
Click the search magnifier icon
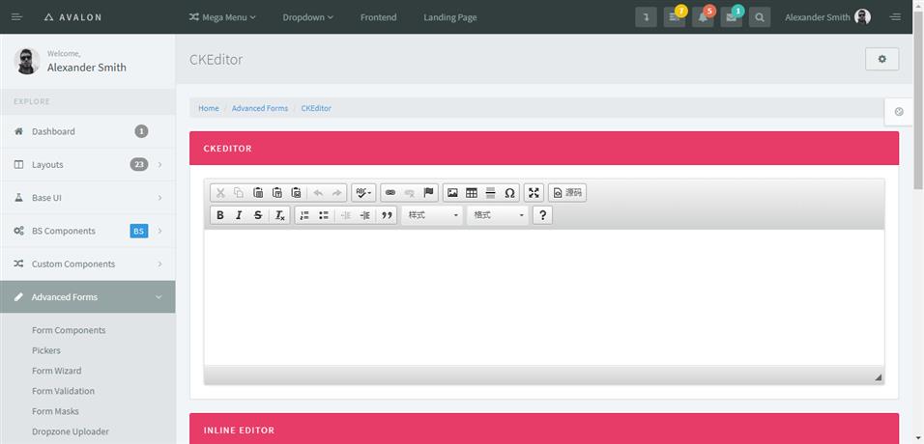760,17
